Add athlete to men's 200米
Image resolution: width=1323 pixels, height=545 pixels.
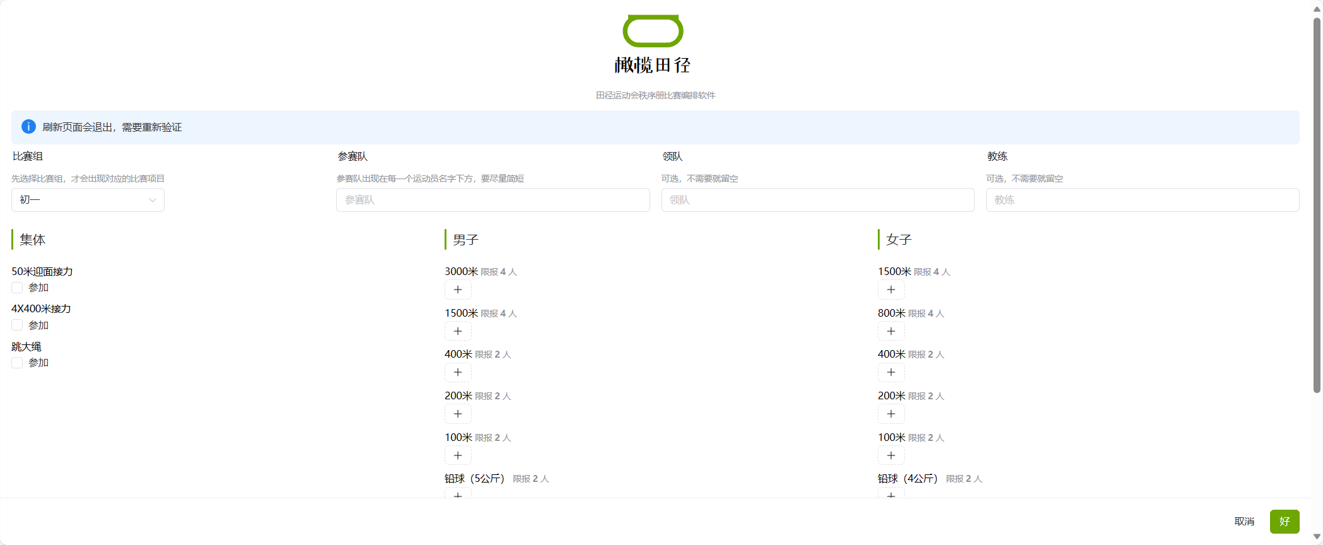coord(458,414)
